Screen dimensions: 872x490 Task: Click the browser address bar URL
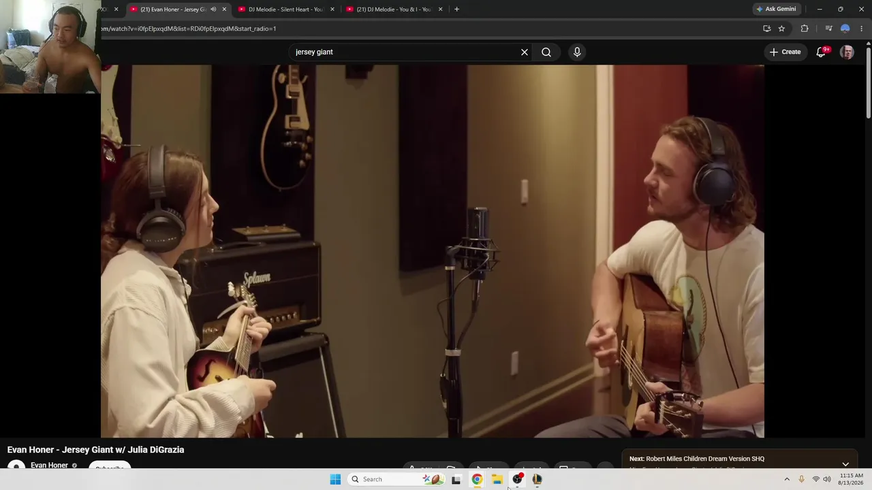pos(189,29)
